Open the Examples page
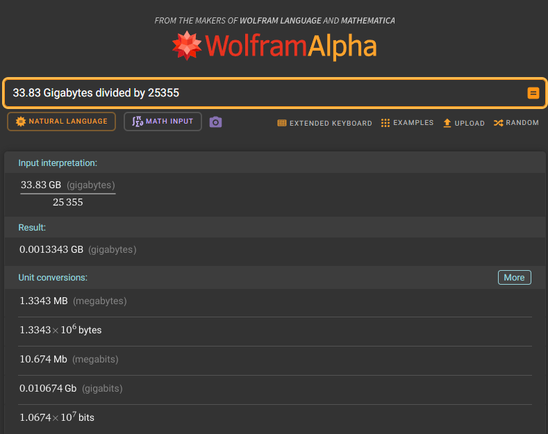548x434 pixels. [x=408, y=123]
